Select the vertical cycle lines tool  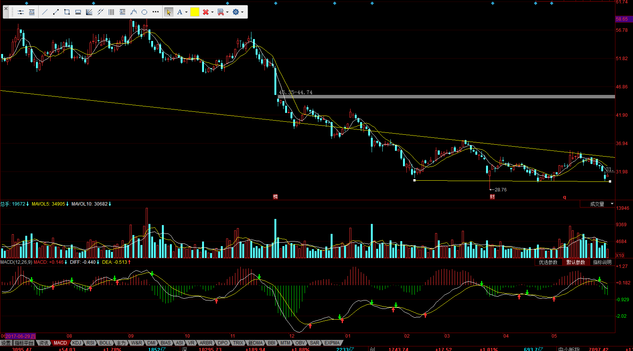tap(111, 12)
